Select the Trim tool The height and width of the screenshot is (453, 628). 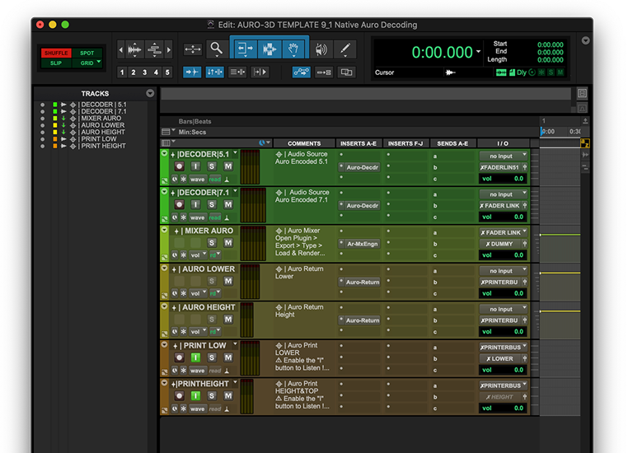click(246, 49)
